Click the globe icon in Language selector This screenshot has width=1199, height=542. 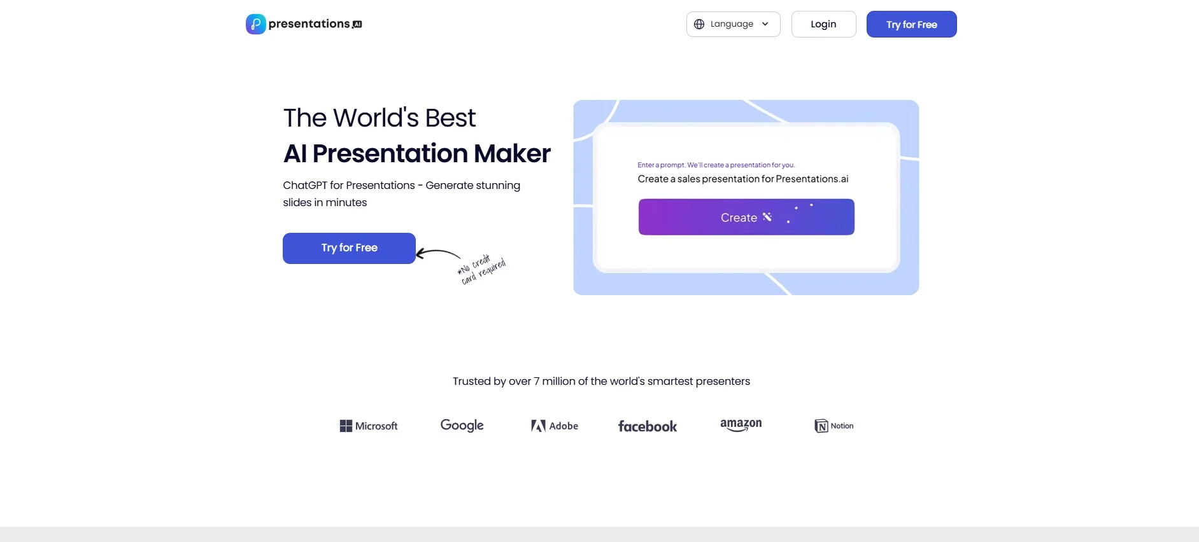pos(699,24)
